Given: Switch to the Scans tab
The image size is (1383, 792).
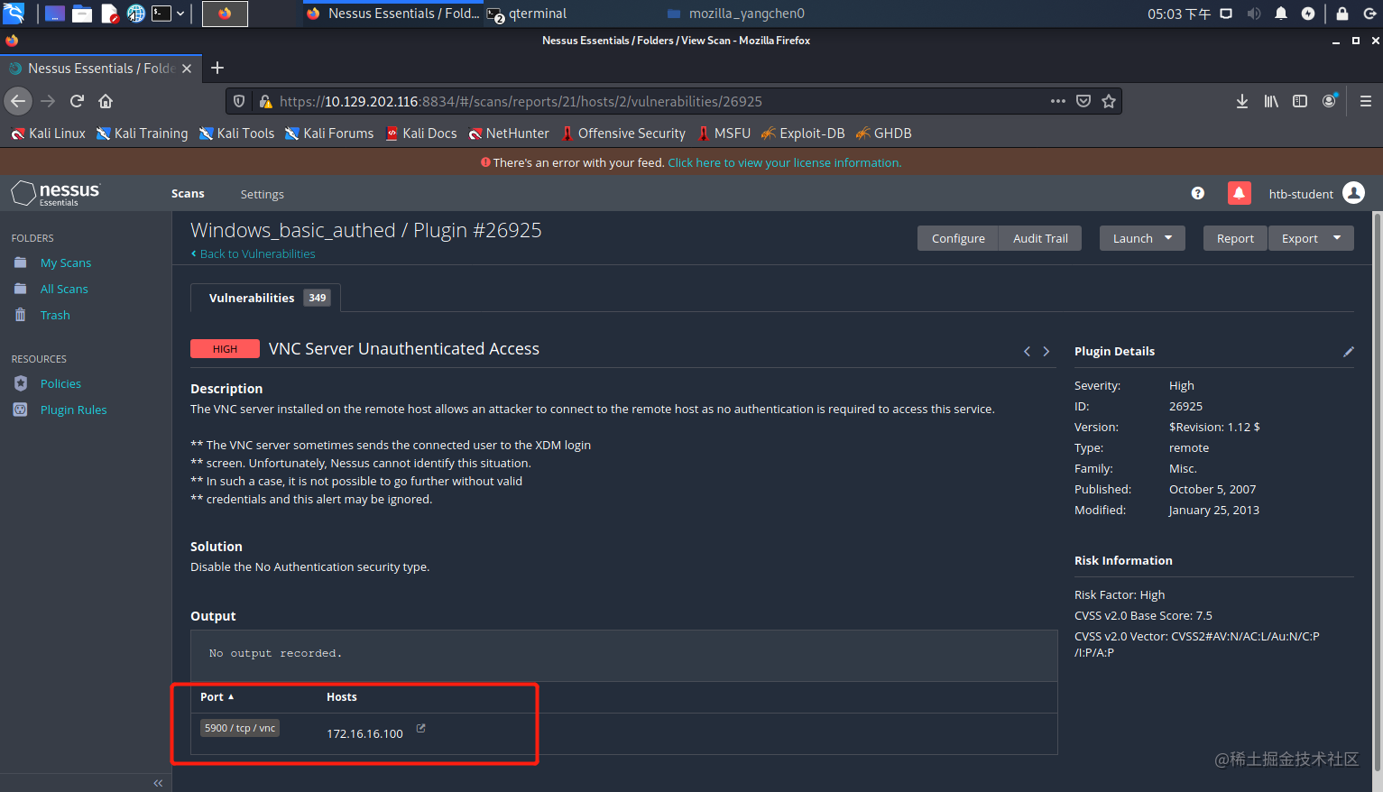Looking at the screenshot, I should (x=188, y=194).
